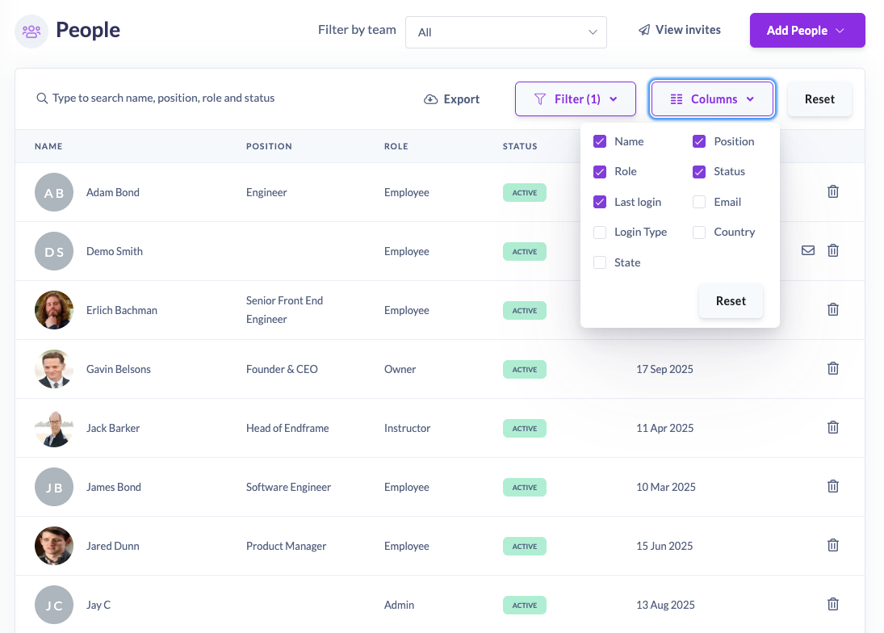This screenshot has width=884, height=633.
Task: Open the Add People dropdown button
Action: point(806,31)
